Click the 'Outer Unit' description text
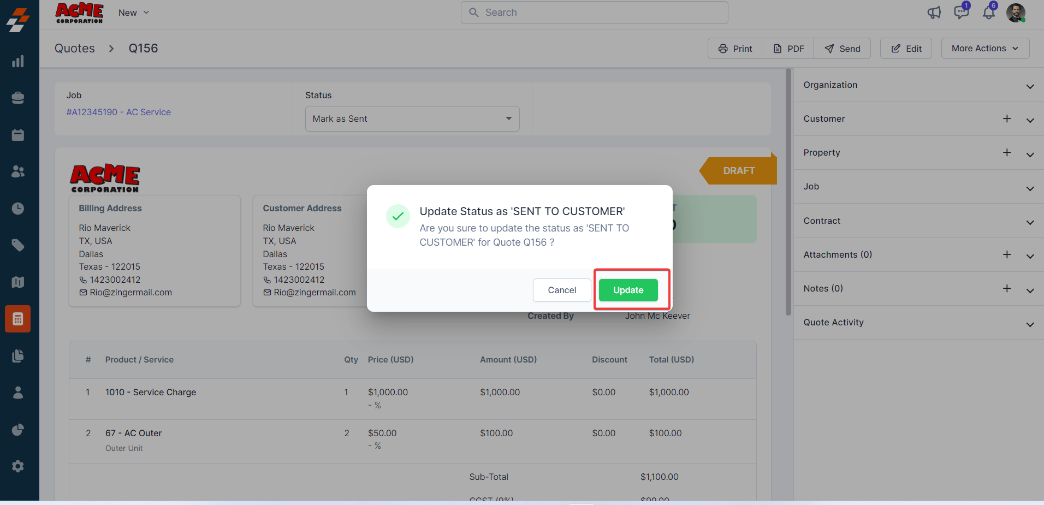 (x=124, y=448)
